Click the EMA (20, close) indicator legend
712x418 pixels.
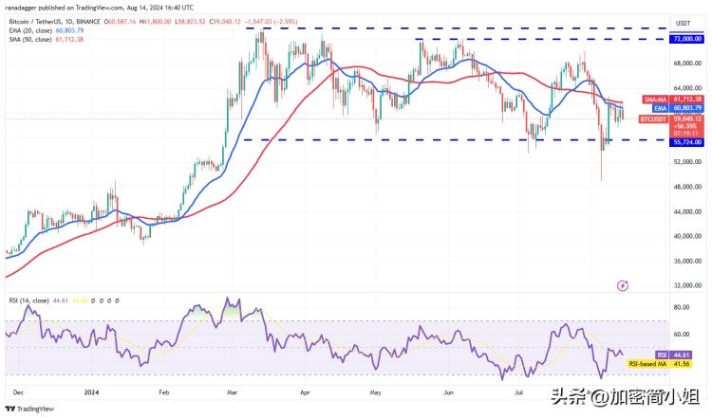pos(47,30)
